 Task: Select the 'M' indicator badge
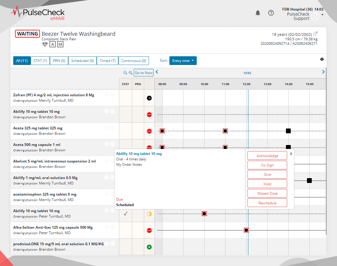point(60,44)
